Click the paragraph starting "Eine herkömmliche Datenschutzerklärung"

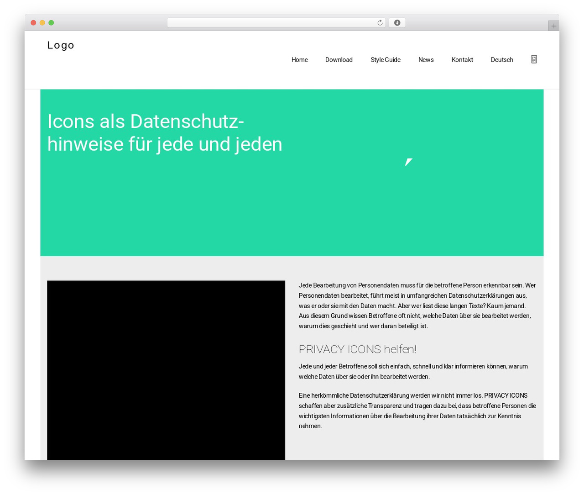417,411
